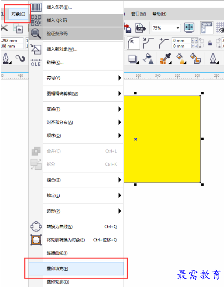The height and width of the screenshot is (287, 224).
Task: Toggle the rulers display icon
Action: click(207, 28)
